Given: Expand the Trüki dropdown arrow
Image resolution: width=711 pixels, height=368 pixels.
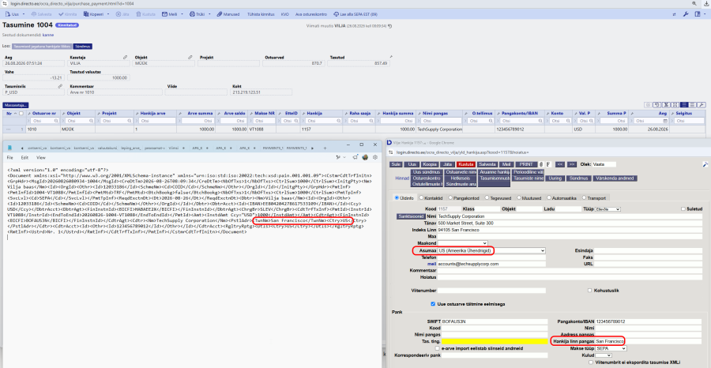Looking at the screenshot, I should click(x=209, y=14).
